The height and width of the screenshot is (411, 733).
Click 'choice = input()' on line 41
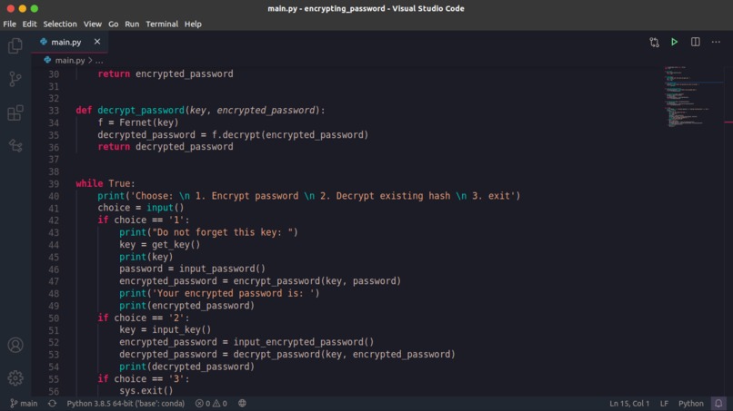coord(141,208)
